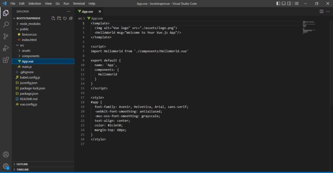The height and width of the screenshot is (173, 333).
Task: Open the Terminal menu
Action: point(79,4)
